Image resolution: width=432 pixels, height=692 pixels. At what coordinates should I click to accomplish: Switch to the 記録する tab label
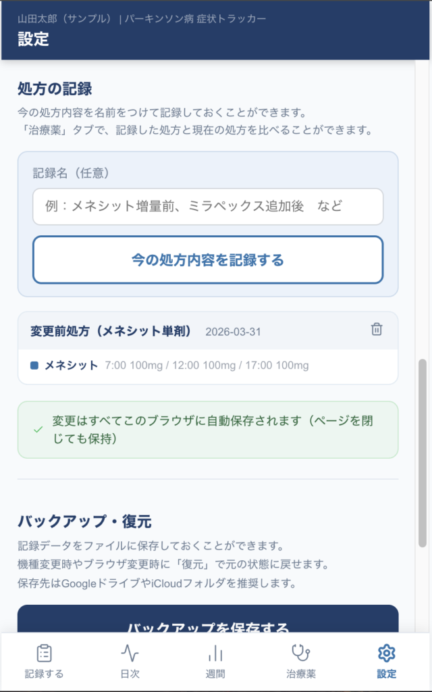coord(44,674)
